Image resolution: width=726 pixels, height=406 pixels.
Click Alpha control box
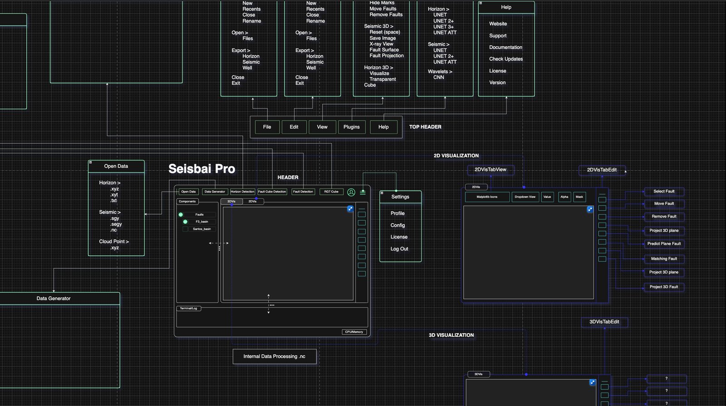click(x=564, y=197)
